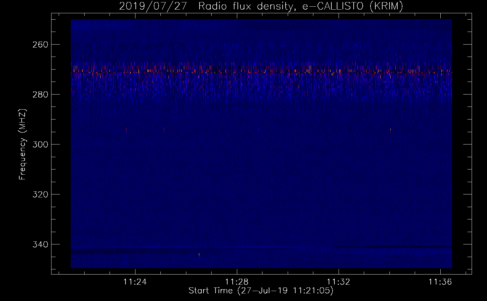This screenshot has width=487, height=301.
Task: Click the 11:28 time tick label
Action: pos(237,282)
